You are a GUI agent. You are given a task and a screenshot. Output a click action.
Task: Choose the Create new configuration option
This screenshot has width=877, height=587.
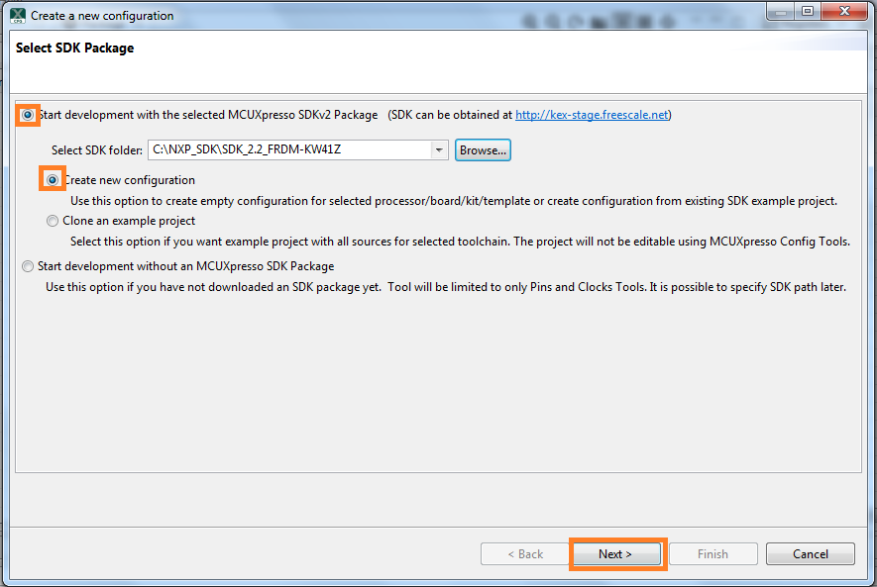click(x=53, y=180)
